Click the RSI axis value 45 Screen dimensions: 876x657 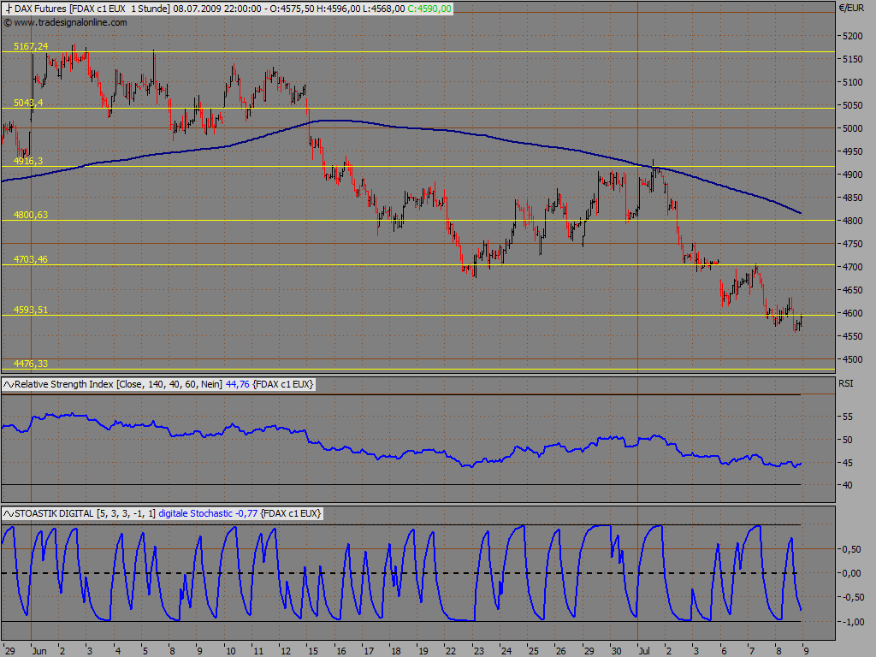pyautogui.click(x=848, y=463)
